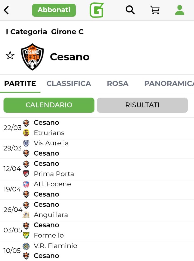Tap the Vis Aurelia crest icon

[26, 143]
